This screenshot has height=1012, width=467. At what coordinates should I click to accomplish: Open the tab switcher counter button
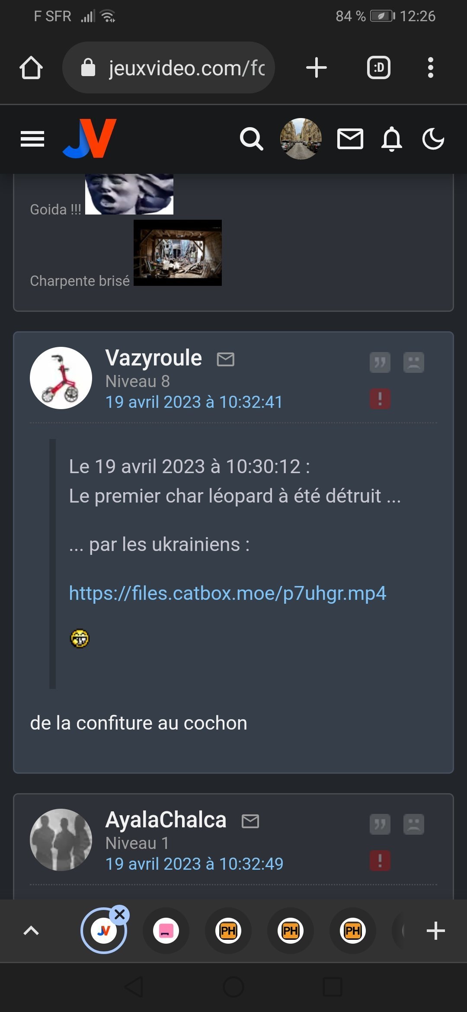[x=379, y=67]
